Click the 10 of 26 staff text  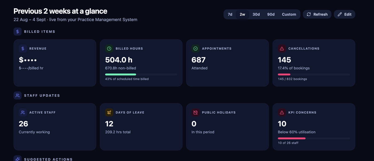[x=288, y=143]
